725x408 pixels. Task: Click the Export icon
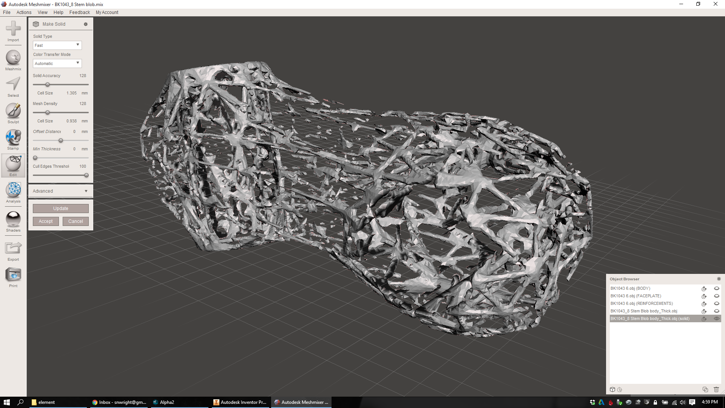13,248
